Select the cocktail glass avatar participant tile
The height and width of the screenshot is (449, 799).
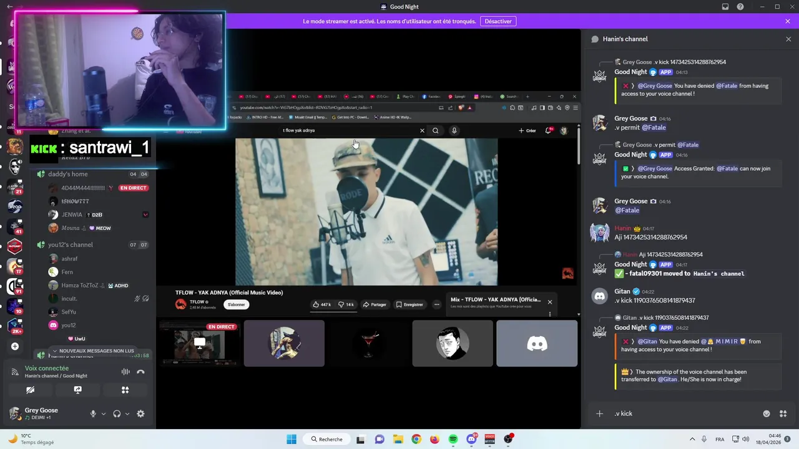click(368, 343)
